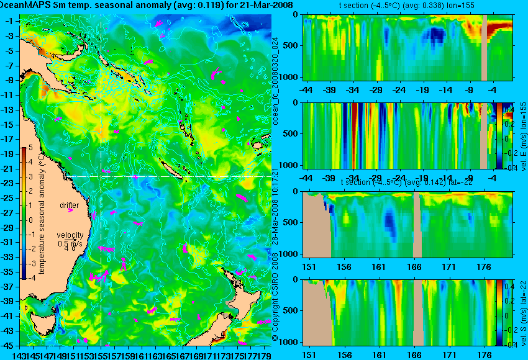This screenshot has height=360, width=528.
Task: Click the '166' longitude tick under lat=-22 temperature section
Action: tap(414, 267)
